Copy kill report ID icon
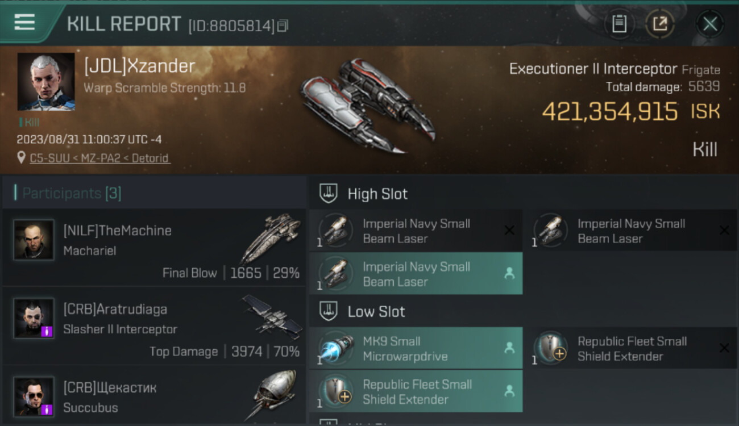The image size is (739, 426). 283,26
